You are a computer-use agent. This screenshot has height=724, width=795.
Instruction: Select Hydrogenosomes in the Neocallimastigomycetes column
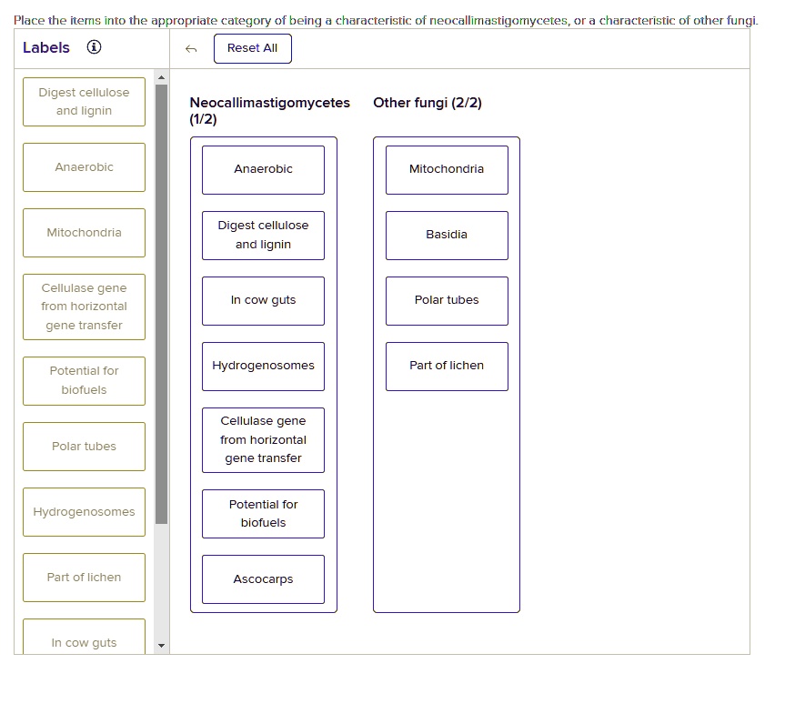click(263, 366)
